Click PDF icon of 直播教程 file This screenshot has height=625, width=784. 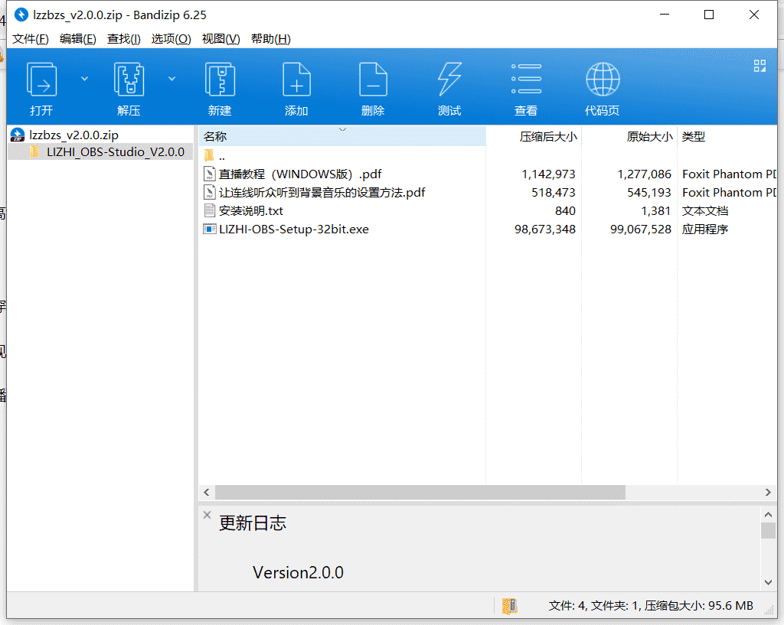210,174
